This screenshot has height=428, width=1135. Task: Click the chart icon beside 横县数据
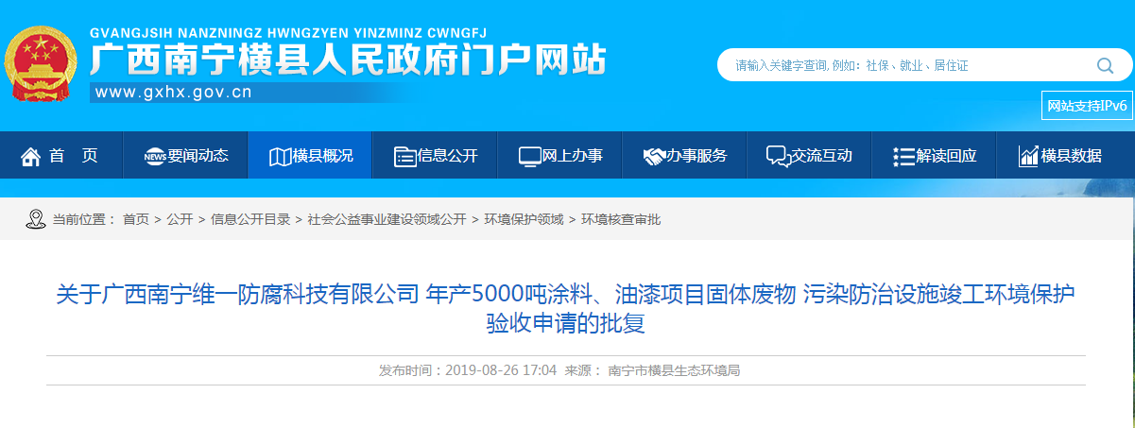[1028, 156]
